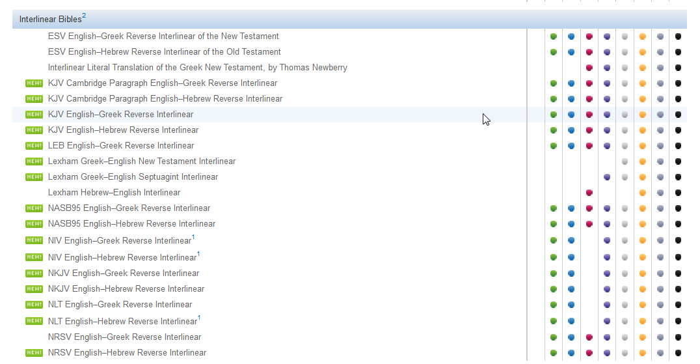Click the purple dot in NLT English–Greek row
The height and width of the screenshot is (364, 700).
[607, 305]
